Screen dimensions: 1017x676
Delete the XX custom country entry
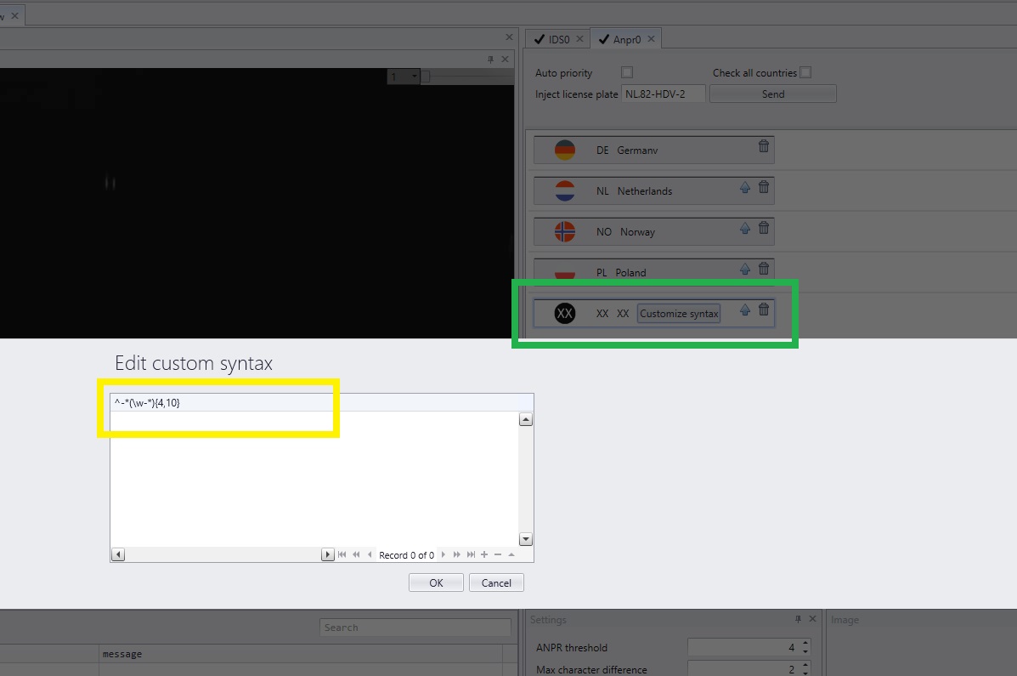click(764, 310)
